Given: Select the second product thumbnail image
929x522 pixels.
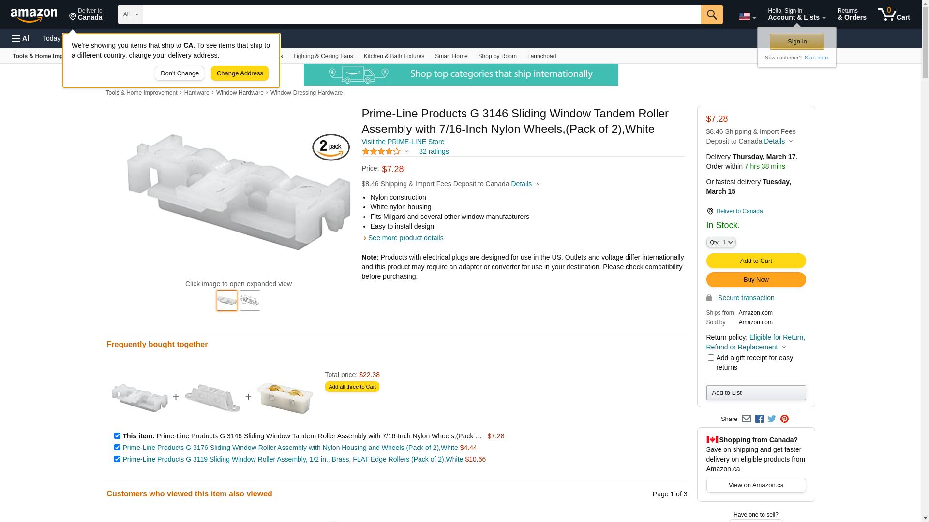Looking at the screenshot, I should tap(250, 301).
